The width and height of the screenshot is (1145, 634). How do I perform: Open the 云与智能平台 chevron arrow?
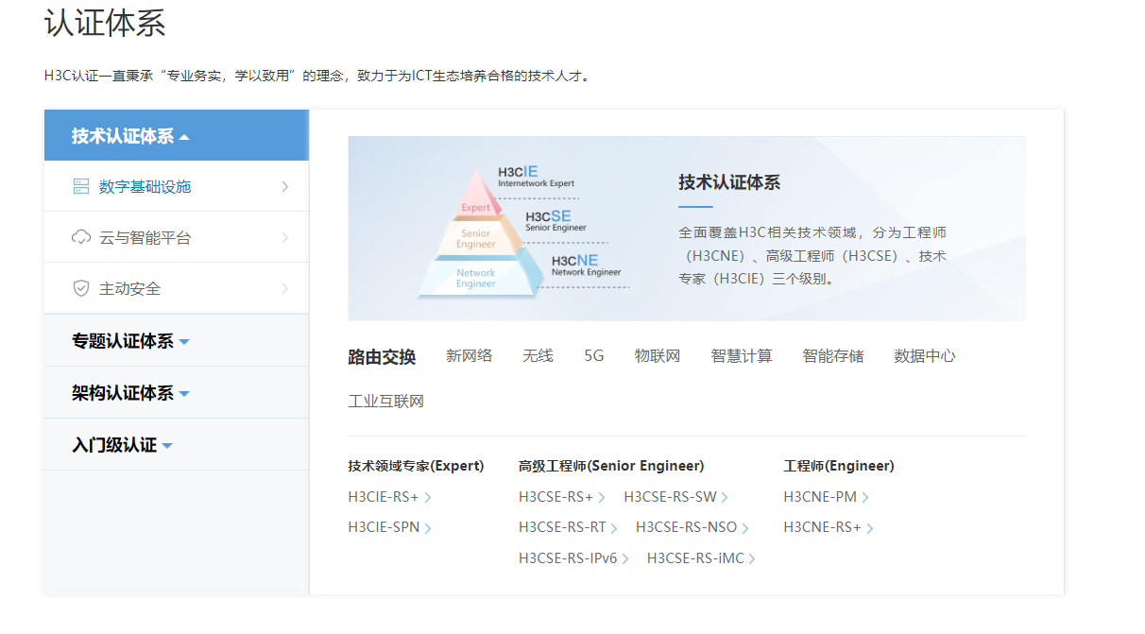point(284,237)
